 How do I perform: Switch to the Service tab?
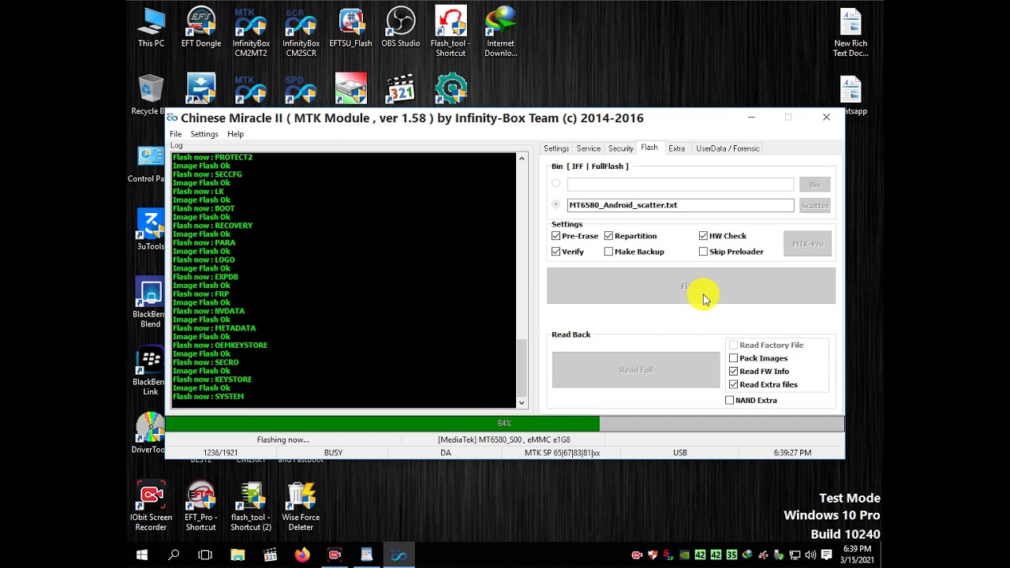pyautogui.click(x=589, y=148)
